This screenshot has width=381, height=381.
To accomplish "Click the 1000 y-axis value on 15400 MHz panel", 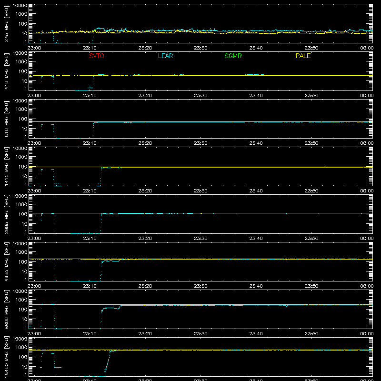I will point(21,347).
